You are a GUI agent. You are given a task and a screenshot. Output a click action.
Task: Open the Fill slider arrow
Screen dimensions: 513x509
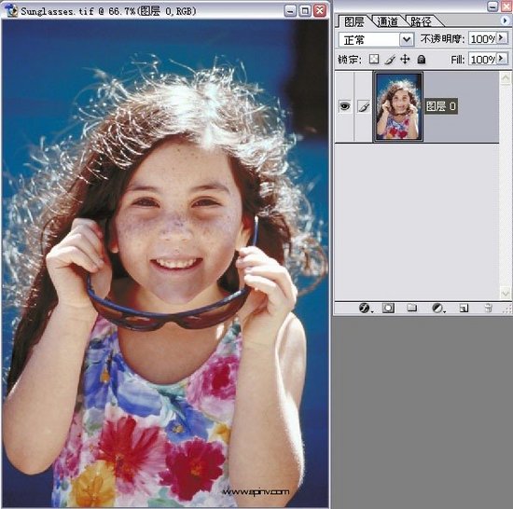click(502, 59)
